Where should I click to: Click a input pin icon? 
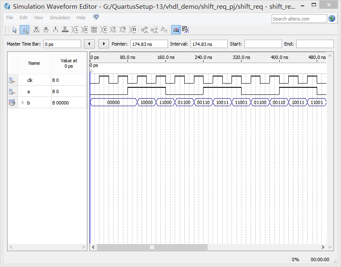click(12, 92)
